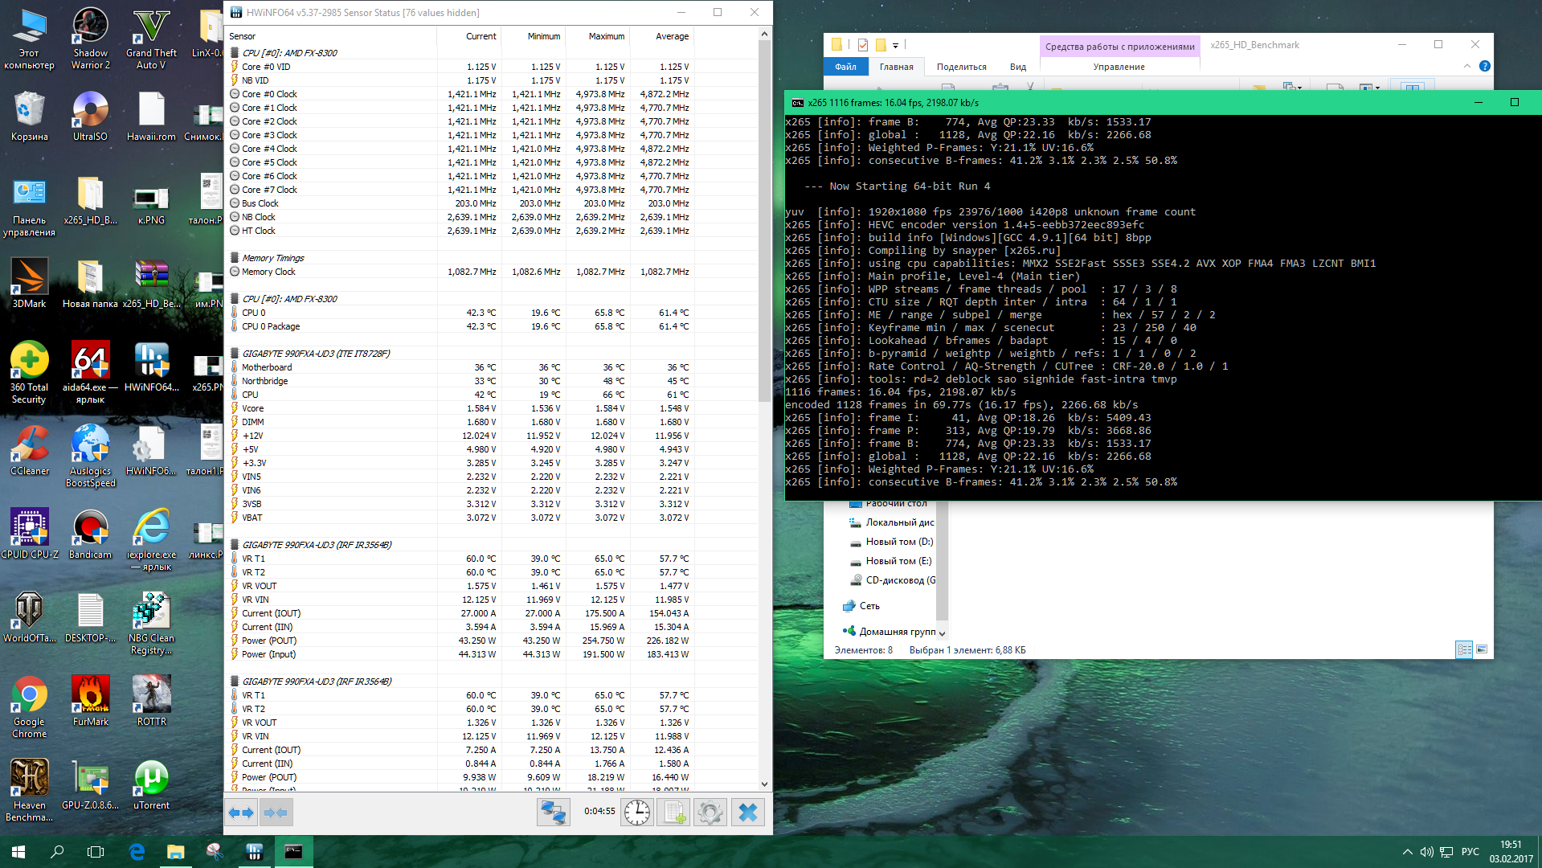Open HWiNFO sensor settings gear icon

tap(710, 813)
